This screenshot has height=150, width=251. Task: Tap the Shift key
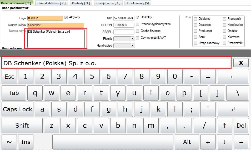(x=22, y=126)
